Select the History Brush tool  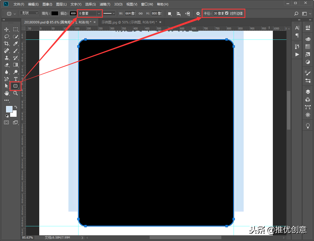(16, 58)
